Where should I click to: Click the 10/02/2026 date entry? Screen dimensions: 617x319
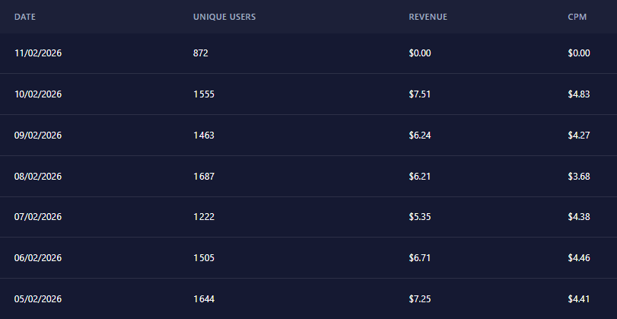38,94
